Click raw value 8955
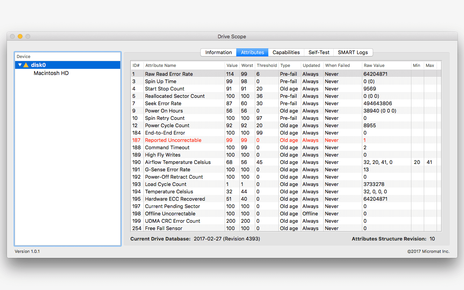The height and width of the screenshot is (290, 464). 370,125
